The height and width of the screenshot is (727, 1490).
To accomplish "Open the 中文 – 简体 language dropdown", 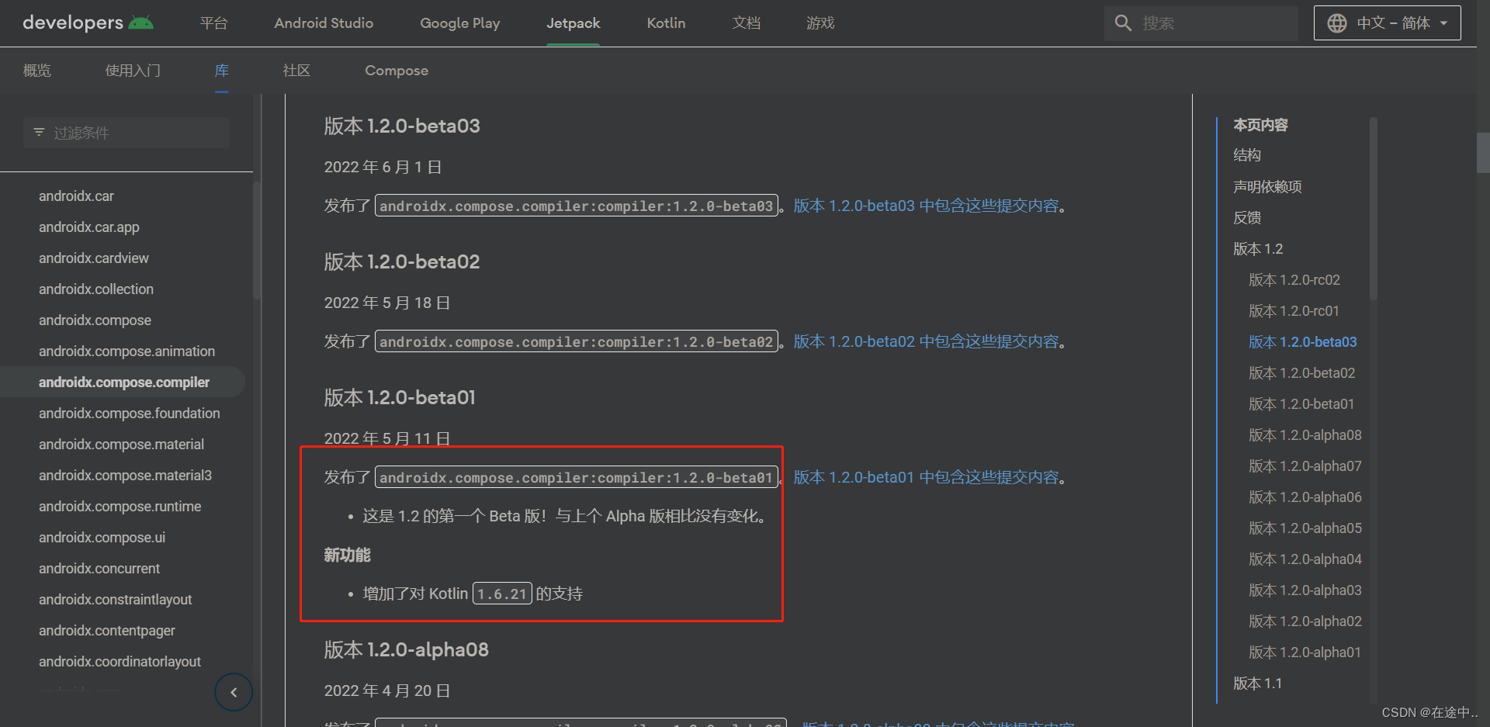I will point(1387,23).
